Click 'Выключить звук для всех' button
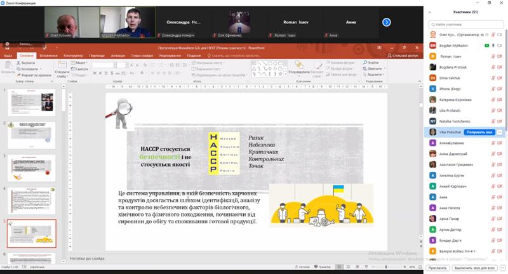508x274 pixels. pos(474,268)
